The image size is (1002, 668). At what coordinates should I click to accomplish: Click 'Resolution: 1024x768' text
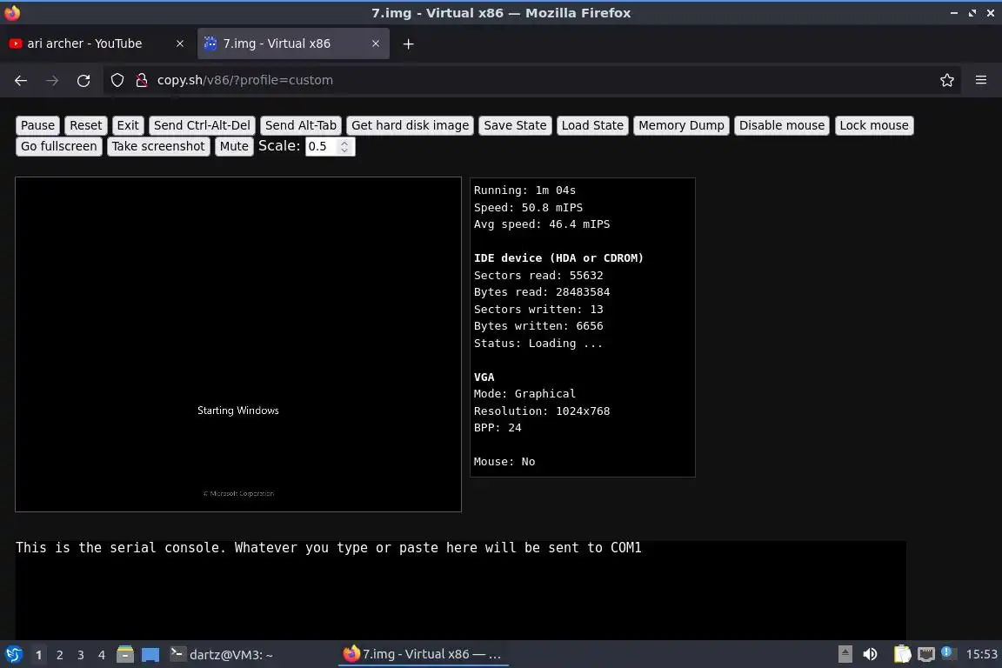click(x=541, y=411)
